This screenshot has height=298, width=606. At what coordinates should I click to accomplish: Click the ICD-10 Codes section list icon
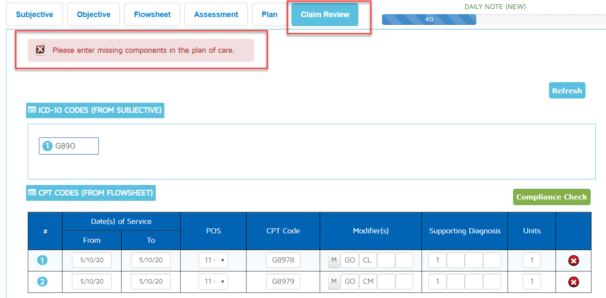pos(32,110)
